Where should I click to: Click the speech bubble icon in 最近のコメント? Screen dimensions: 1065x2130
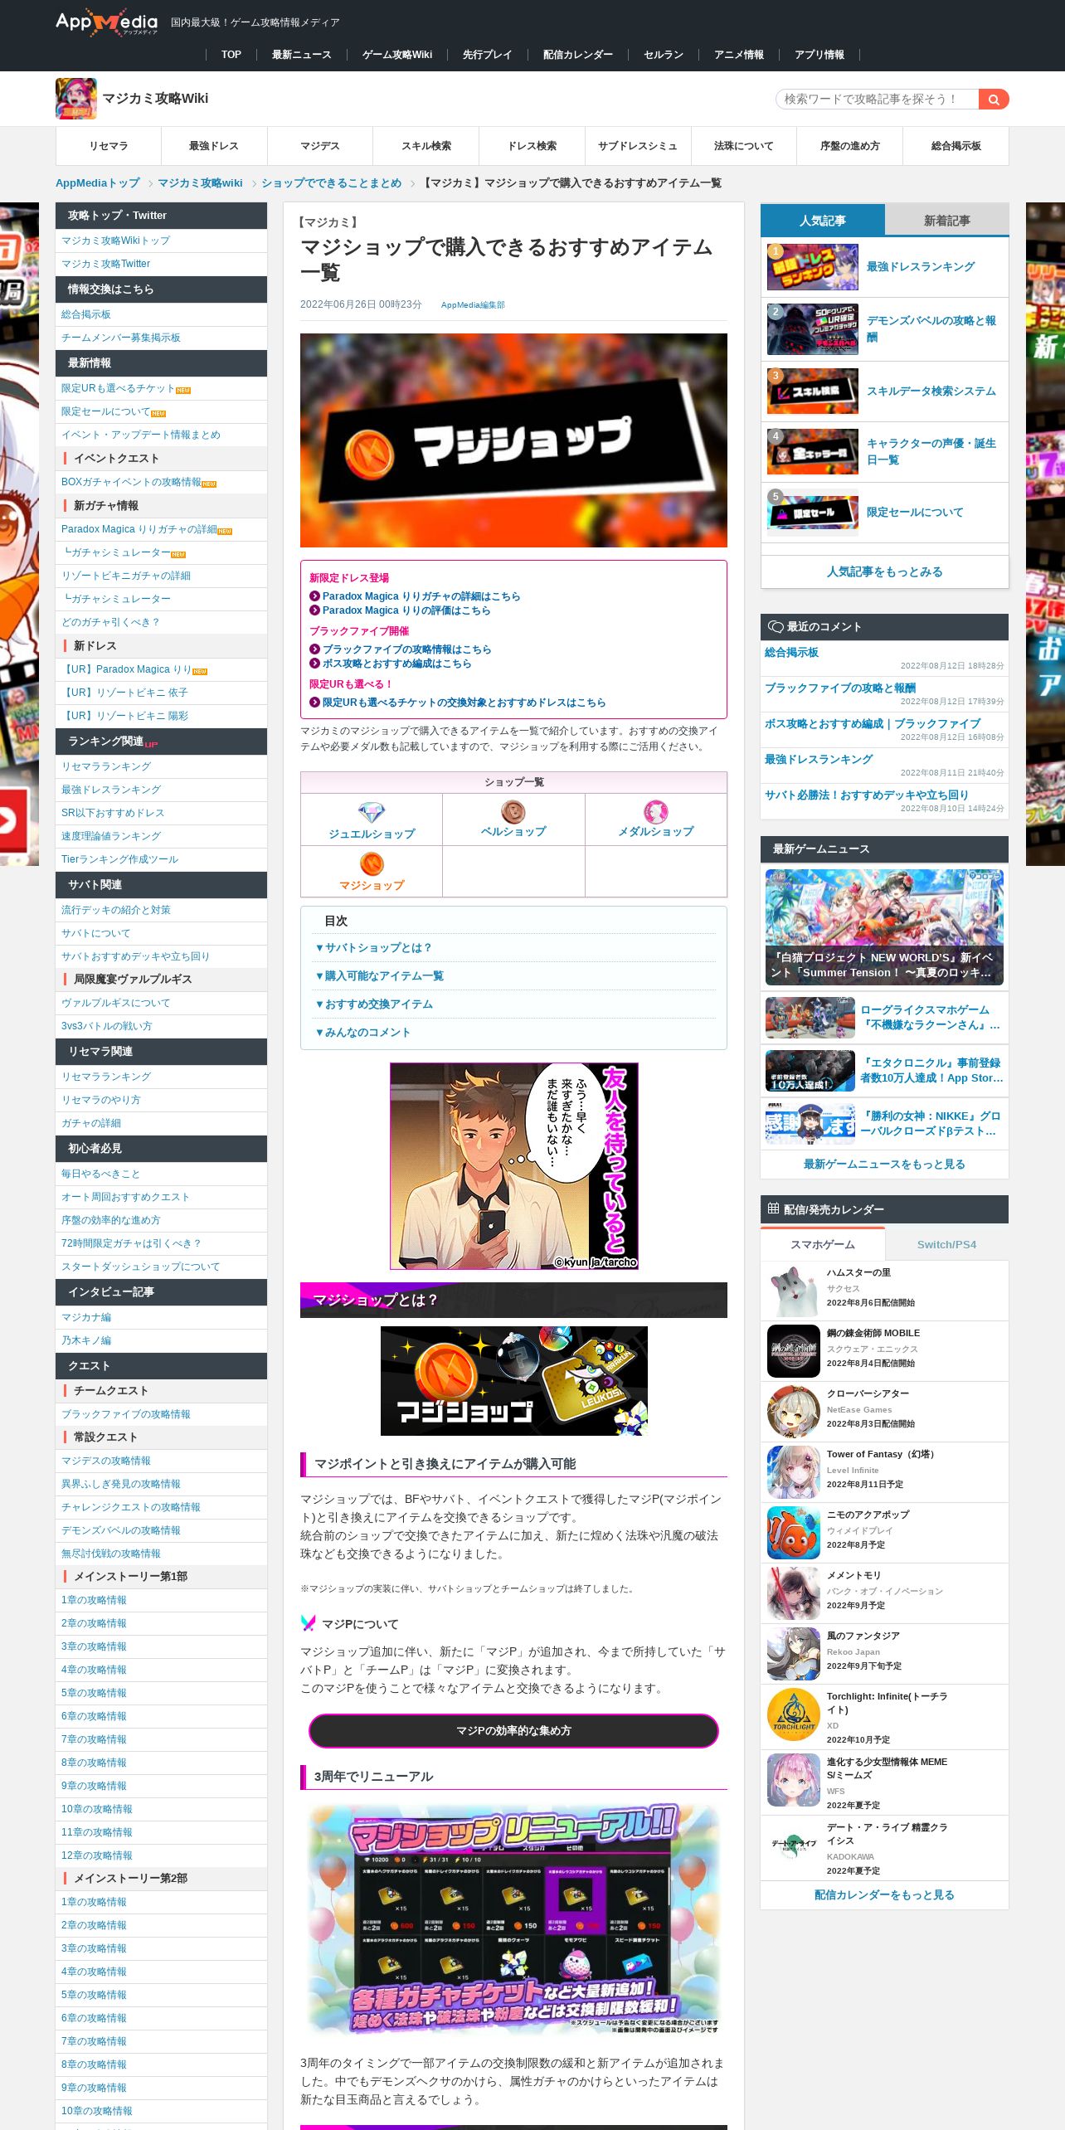776,626
